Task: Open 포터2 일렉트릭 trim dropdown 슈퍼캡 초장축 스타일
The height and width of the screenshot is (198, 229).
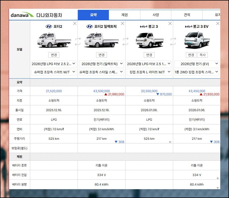Action: point(101,72)
